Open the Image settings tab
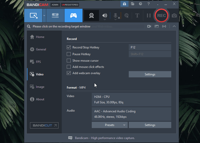Viewport: 200px width, 143px height. (x=40, y=87)
